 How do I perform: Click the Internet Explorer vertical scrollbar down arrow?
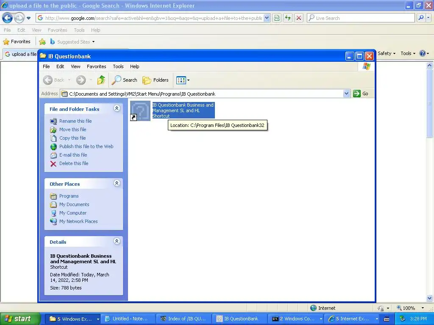430,298
